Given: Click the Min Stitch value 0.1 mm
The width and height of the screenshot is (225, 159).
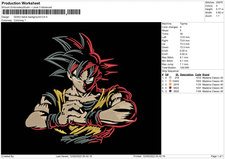Looking at the screenshot, I should point(184,61).
